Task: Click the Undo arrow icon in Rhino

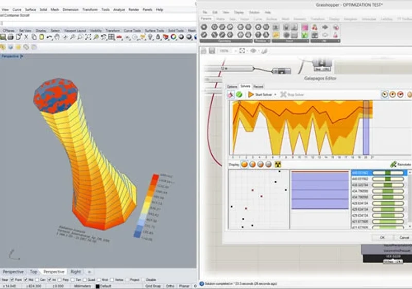Action: click(x=49, y=37)
